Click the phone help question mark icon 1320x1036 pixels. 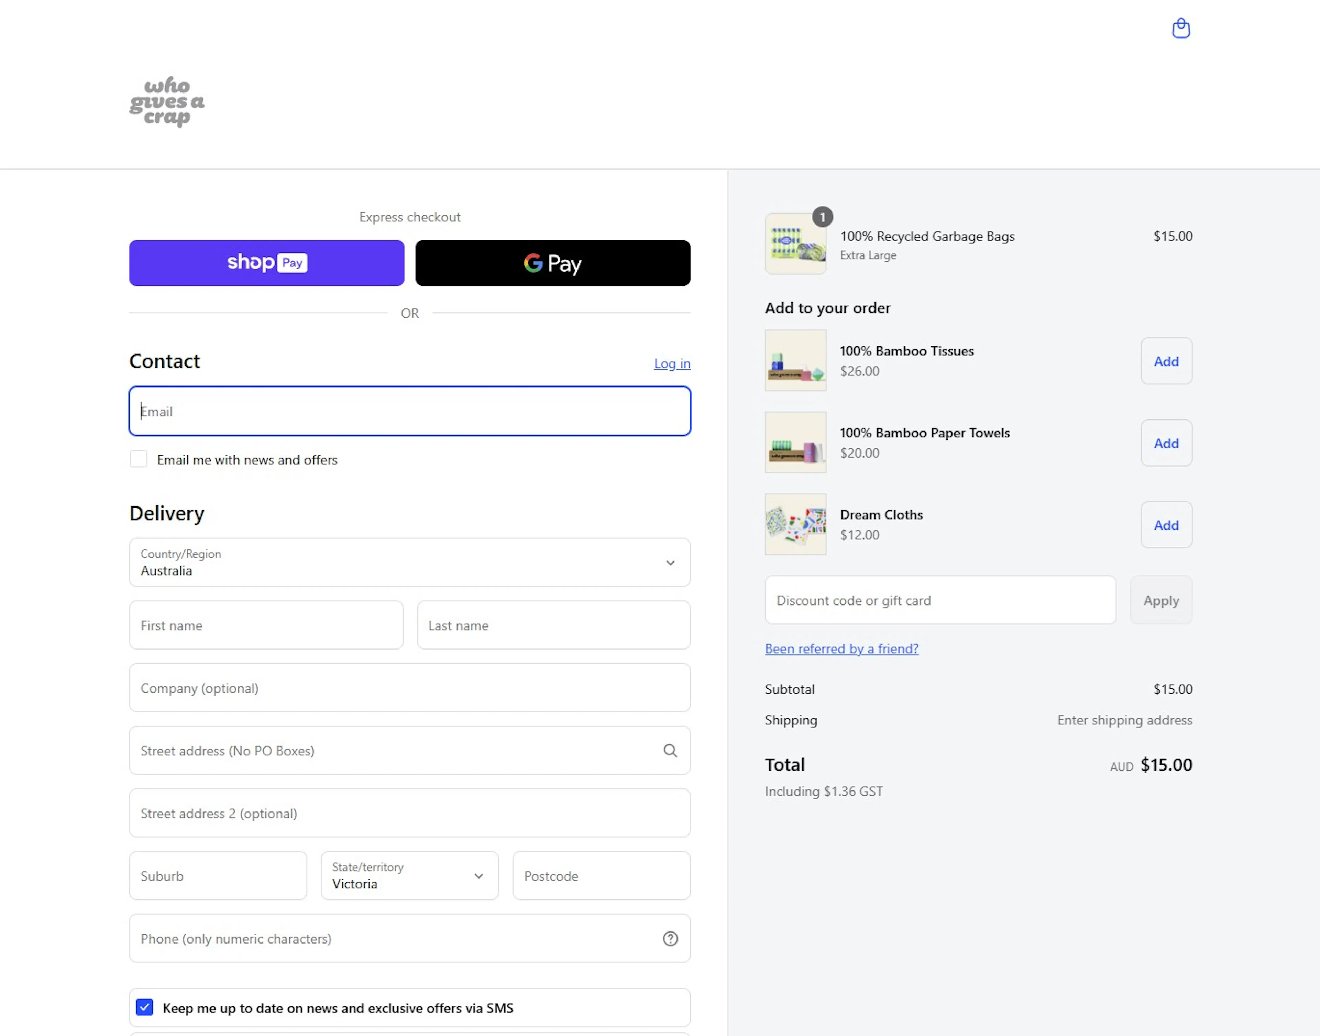(x=670, y=938)
